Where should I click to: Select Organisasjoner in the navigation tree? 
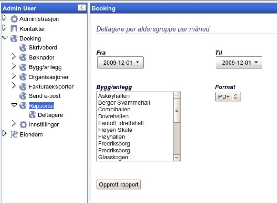tap(48, 77)
